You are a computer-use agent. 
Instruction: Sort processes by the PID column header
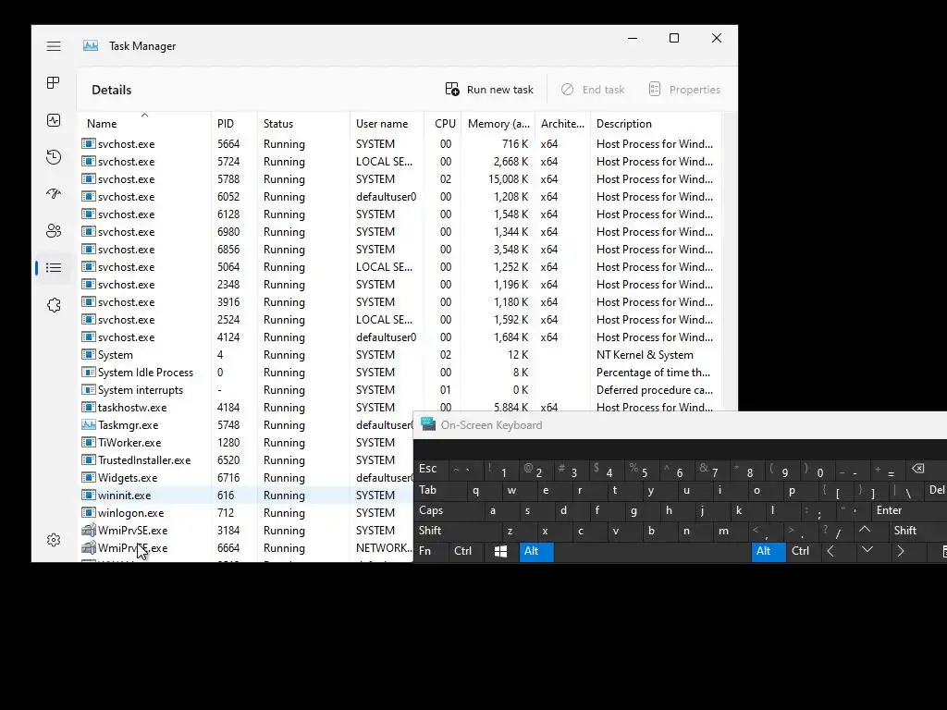tap(234, 123)
